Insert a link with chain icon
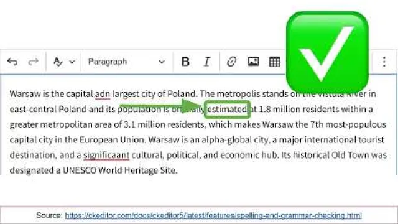Image resolution: width=398 pixels, height=224 pixels. tap(231, 62)
